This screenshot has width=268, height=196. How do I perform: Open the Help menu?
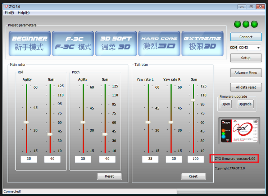pos(24,13)
